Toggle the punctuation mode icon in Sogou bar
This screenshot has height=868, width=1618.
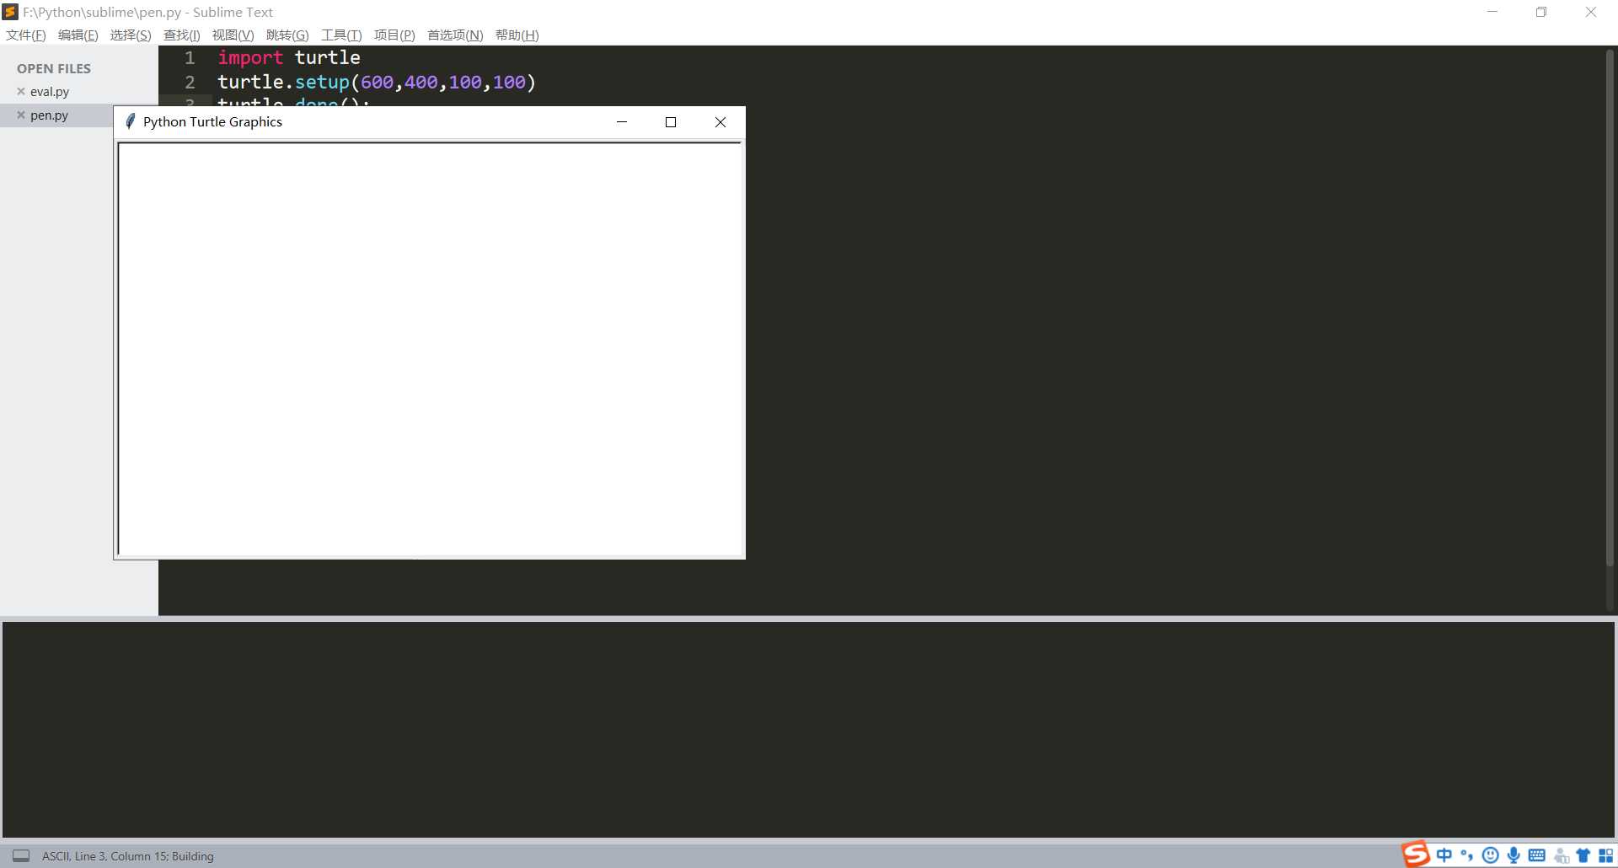(1467, 855)
